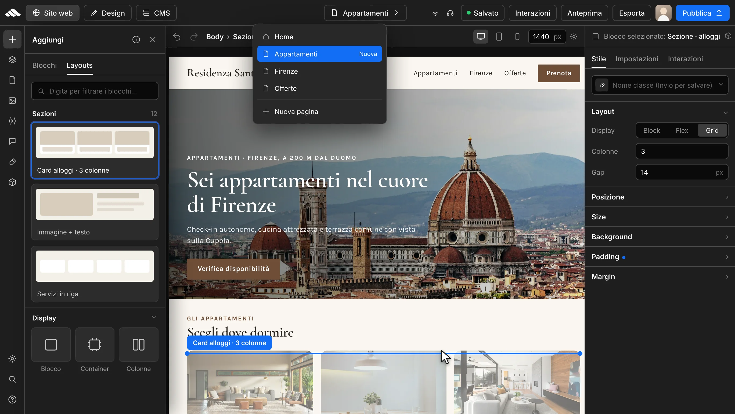Click the Search magnifier icon in left sidebar

[12, 379]
